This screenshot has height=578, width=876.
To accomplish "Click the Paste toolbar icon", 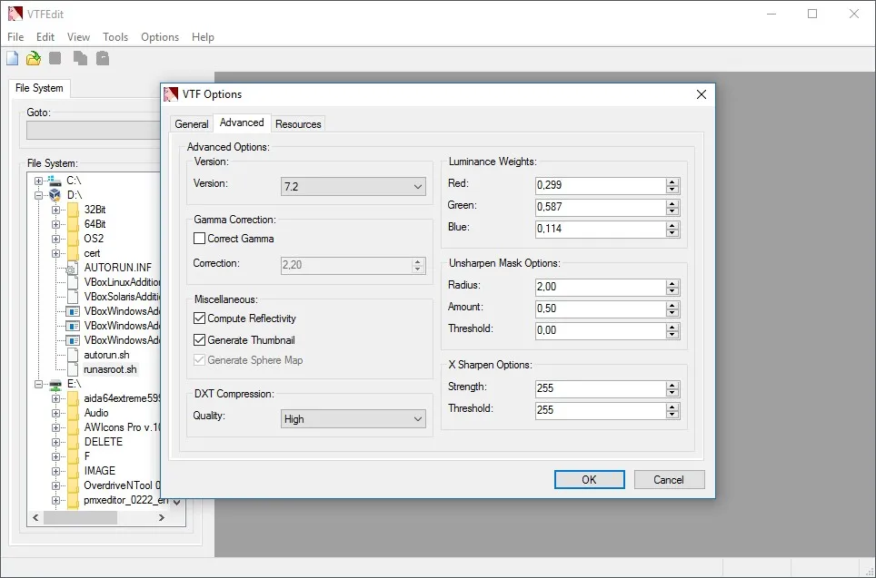I will point(103,58).
